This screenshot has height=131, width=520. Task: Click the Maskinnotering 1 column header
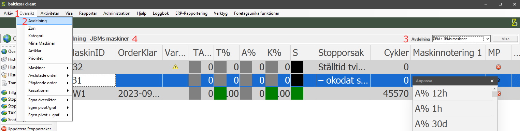click(x=448, y=53)
